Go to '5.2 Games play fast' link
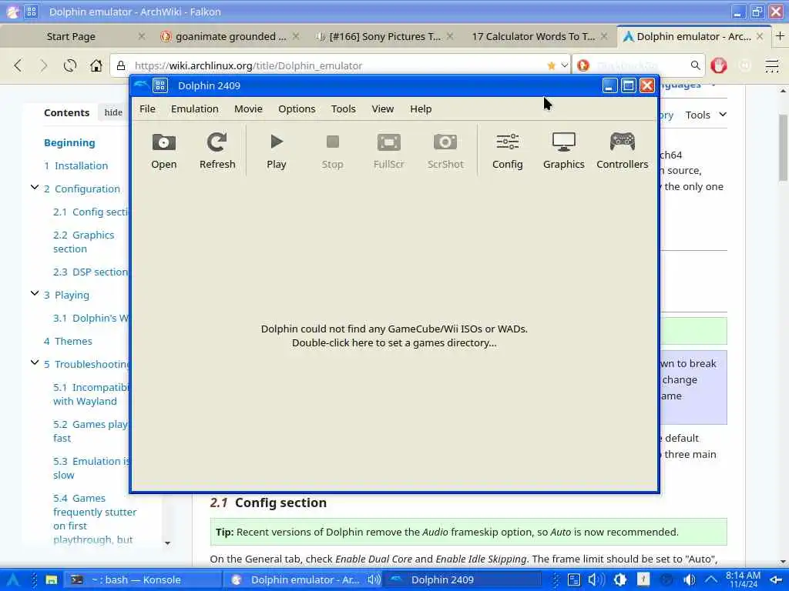The height and width of the screenshot is (591, 789). point(91,431)
